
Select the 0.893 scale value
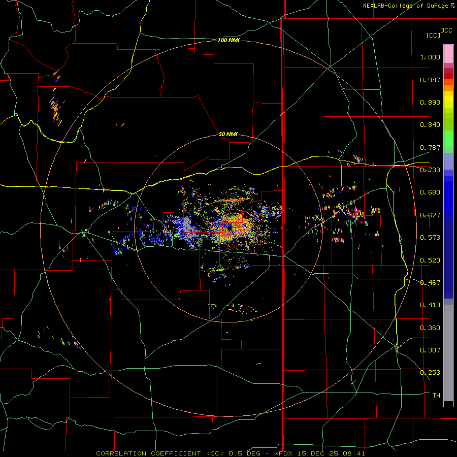point(430,102)
